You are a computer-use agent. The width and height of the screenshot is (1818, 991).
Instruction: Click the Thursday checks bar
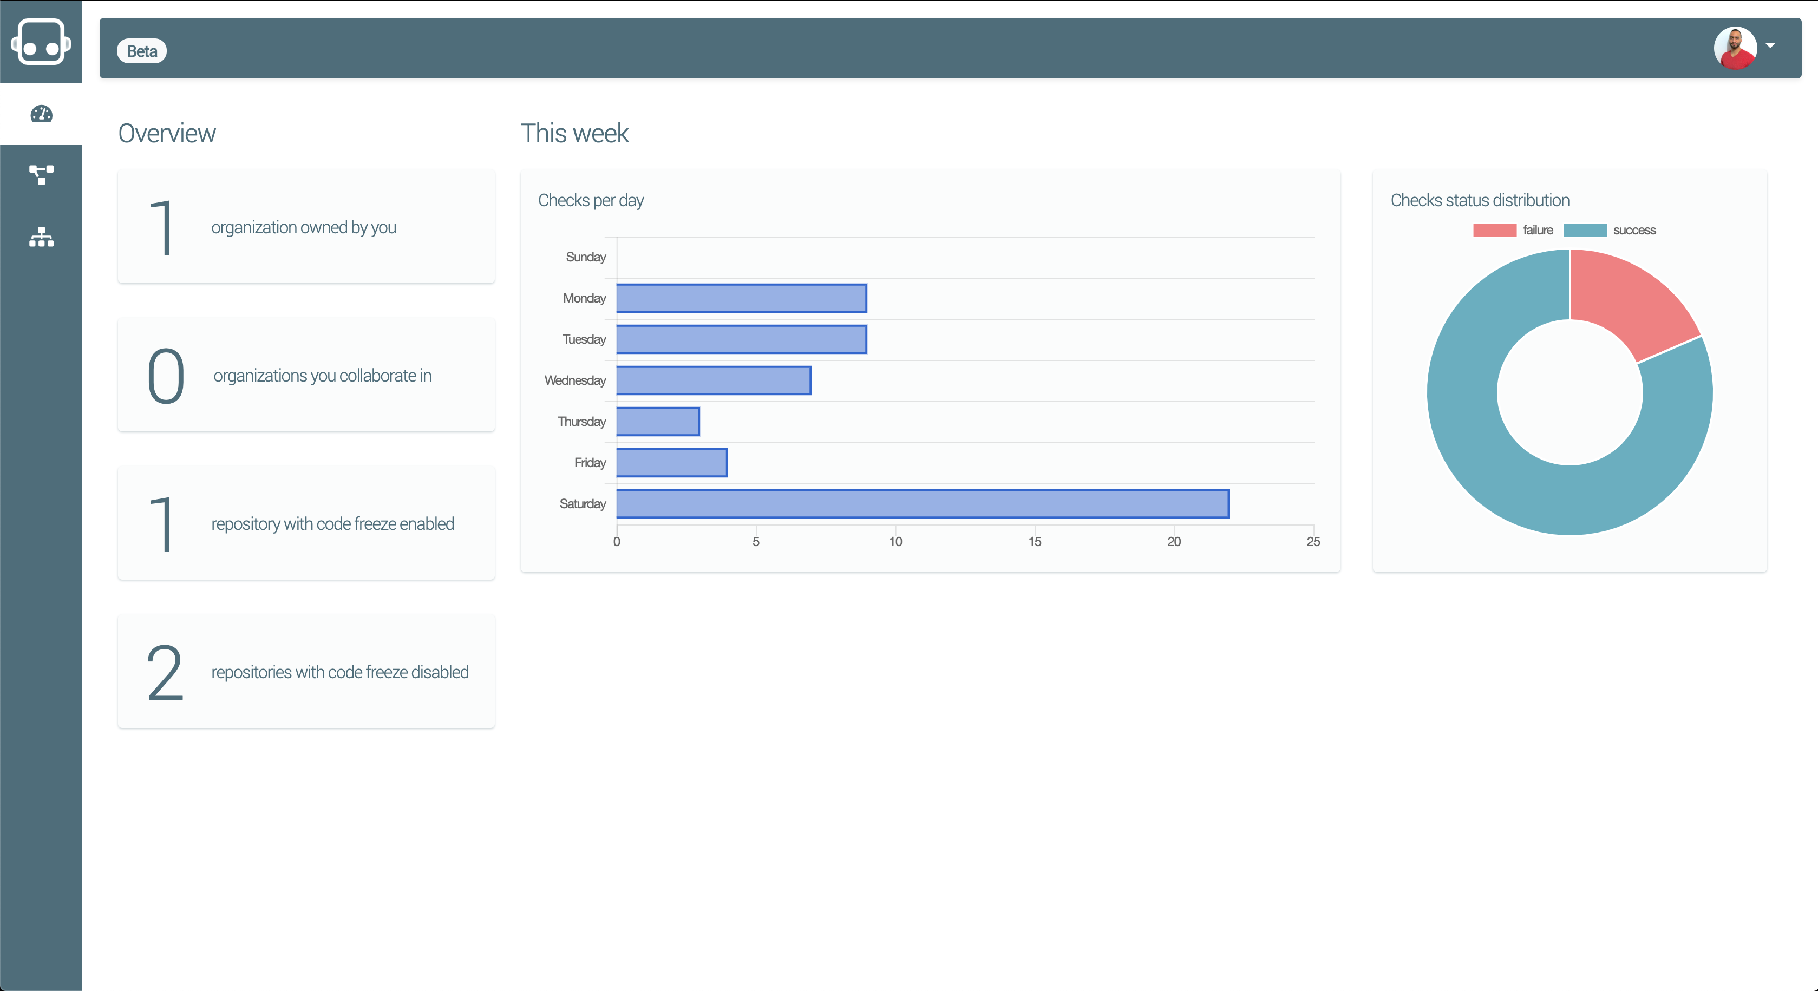[x=658, y=421]
